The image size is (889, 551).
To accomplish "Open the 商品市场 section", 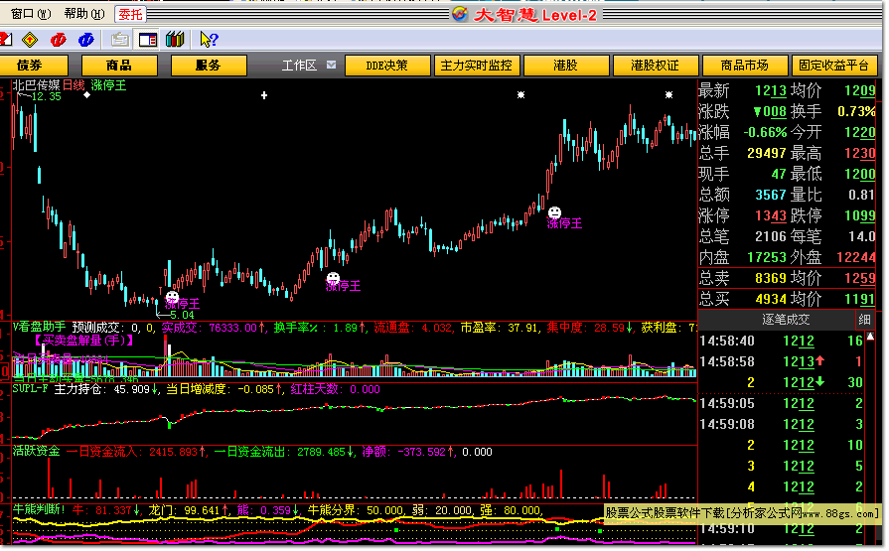I will (x=744, y=66).
